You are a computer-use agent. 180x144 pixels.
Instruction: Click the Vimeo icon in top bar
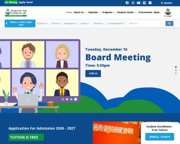tap(144, 3)
